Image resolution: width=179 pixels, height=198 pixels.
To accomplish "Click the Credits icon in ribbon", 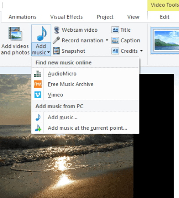I will [115, 51].
